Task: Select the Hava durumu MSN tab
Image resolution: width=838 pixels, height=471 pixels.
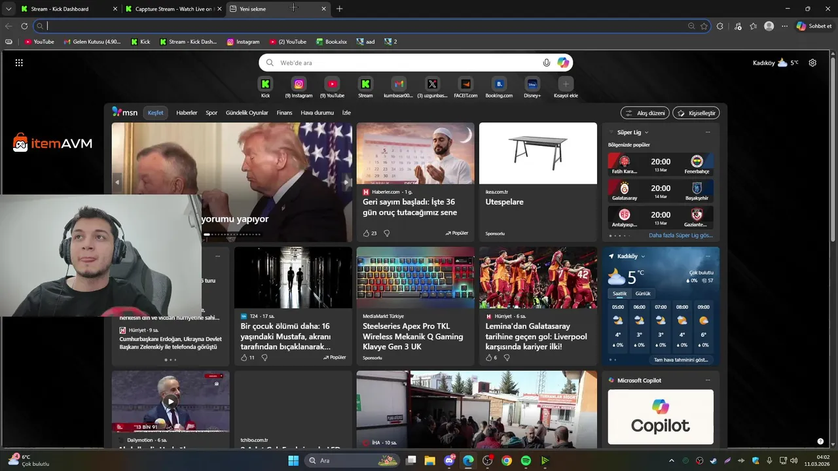Action: click(x=317, y=113)
